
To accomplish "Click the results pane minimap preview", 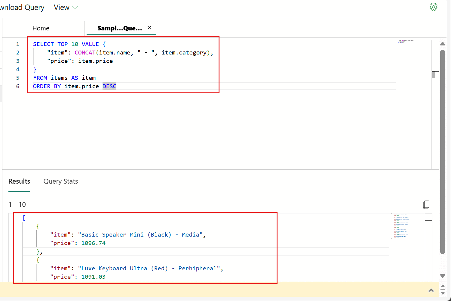I will tap(401, 226).
